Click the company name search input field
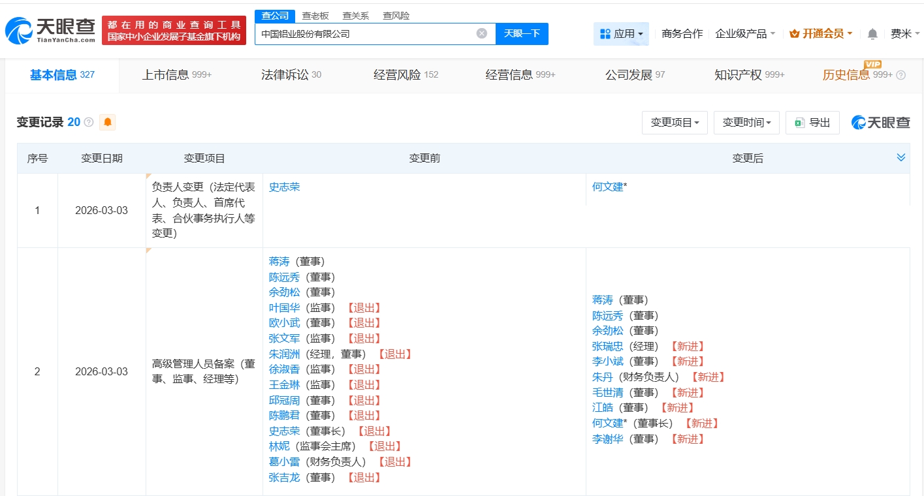This screenshot has width=924, height=496. pos(366,33)
